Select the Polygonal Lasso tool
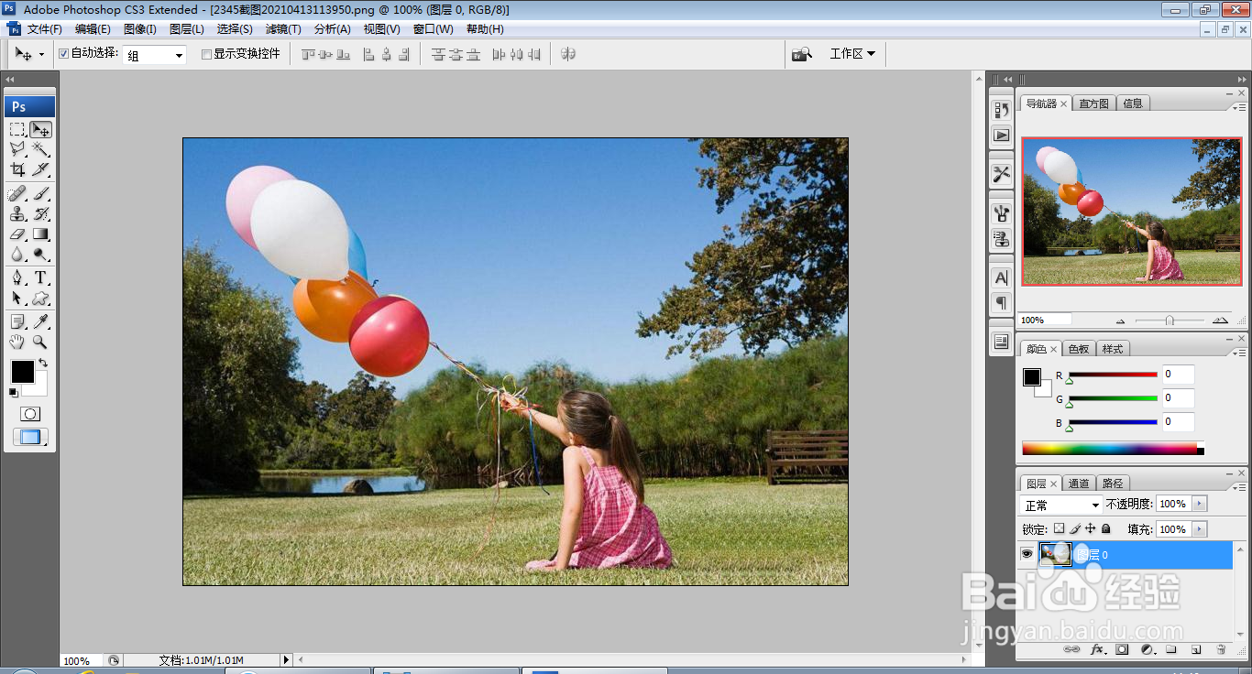This screenshot has width=1252, height=674. (17, 149)
